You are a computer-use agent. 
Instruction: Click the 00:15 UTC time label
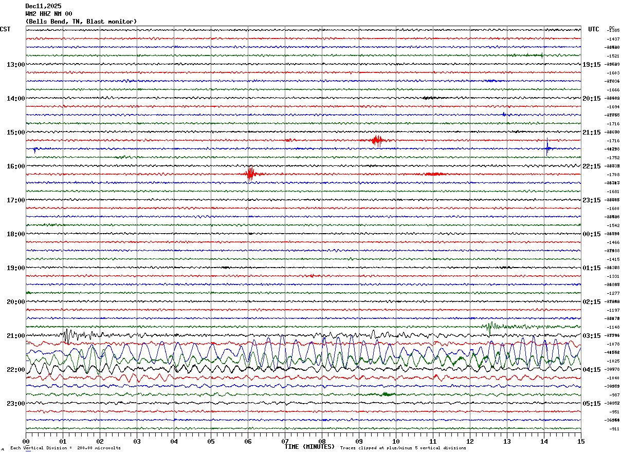[x=592, y=234]
